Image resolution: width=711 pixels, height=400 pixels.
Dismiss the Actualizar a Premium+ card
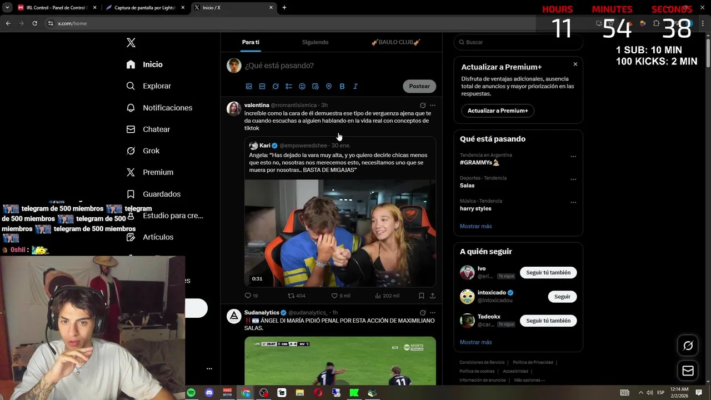point(575,64)
